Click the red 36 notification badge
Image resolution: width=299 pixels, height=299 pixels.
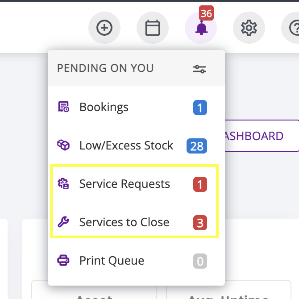coord(207,13)
